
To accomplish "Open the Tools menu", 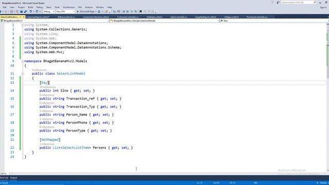I will click(57, 7).
